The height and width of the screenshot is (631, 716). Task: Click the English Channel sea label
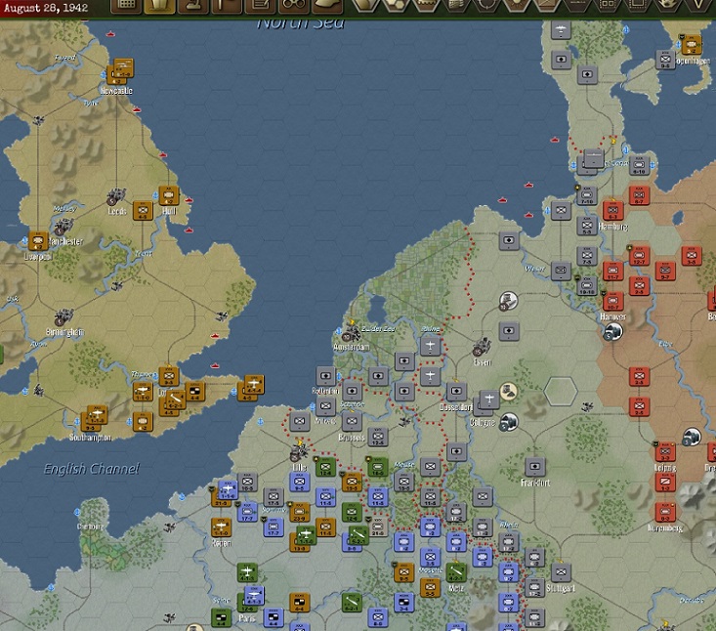point(91,469)
